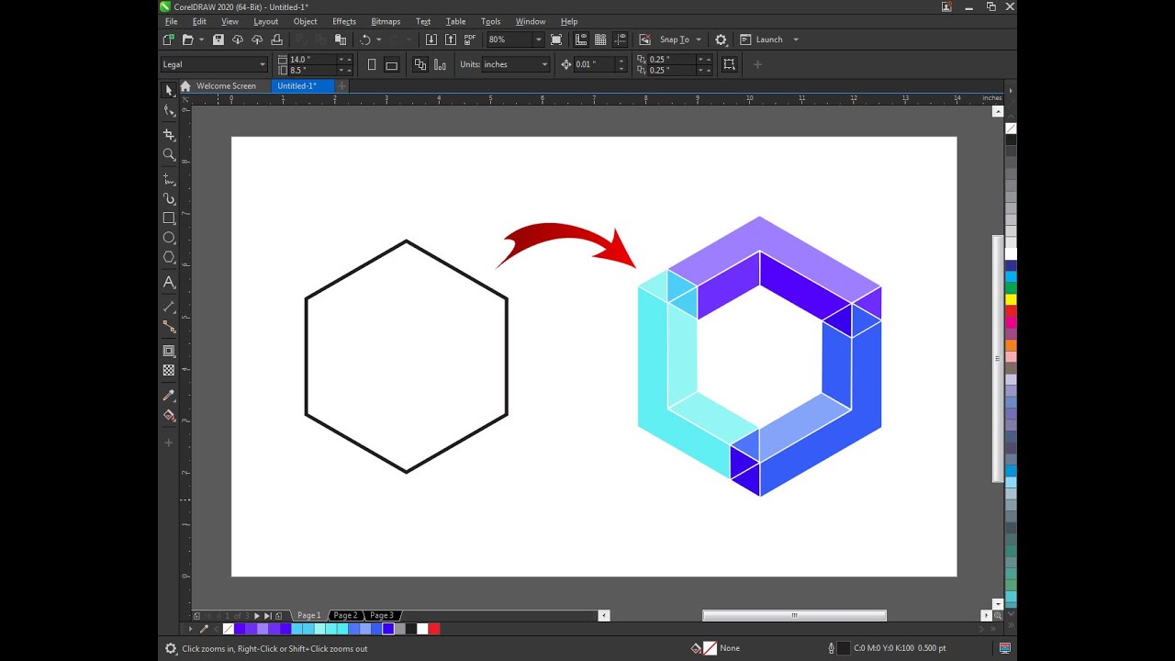
Task: Toggle All pages layout button
Action: click(x=420, y=64)
